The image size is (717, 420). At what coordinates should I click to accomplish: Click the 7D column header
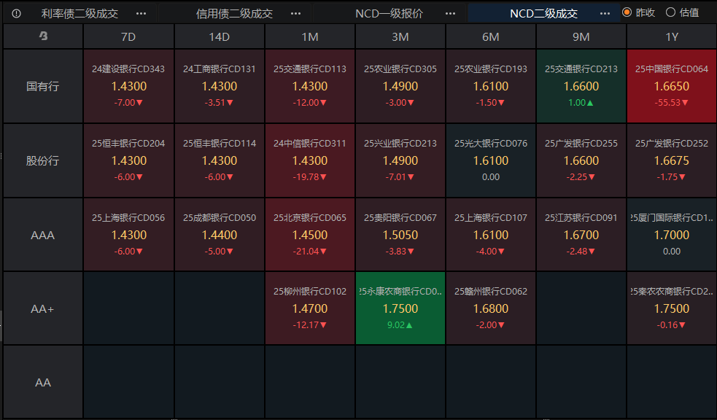point(128,36)
